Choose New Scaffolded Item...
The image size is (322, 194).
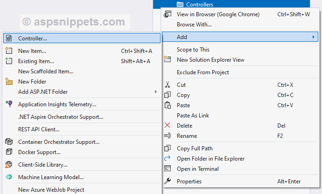coord(82,71)
